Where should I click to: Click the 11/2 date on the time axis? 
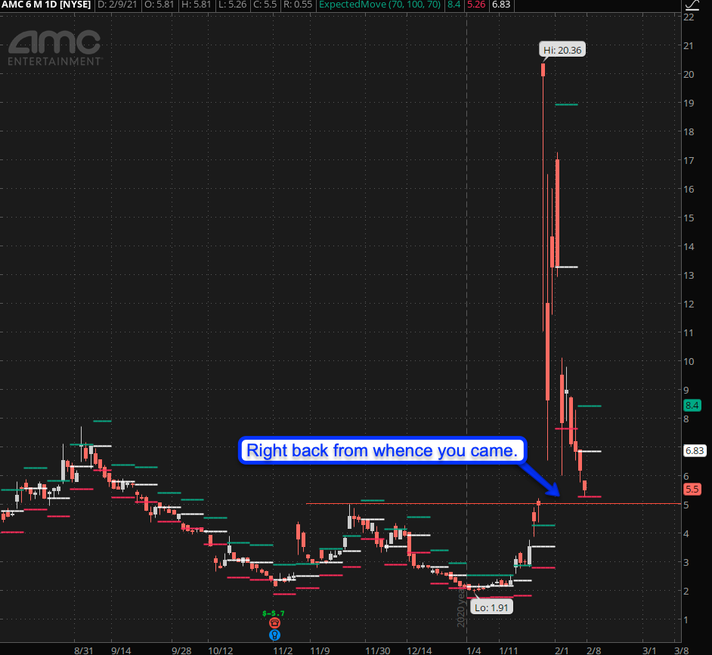[283, 650]
